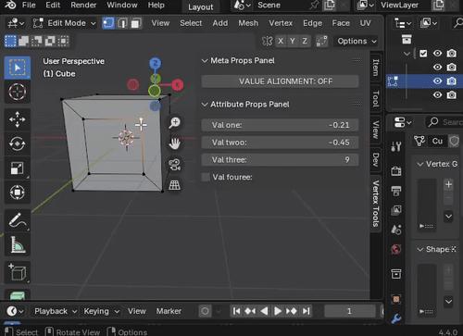The width and height of the screenshot is (463, 336).
Task: Open the Playback dropdown
Action: pos(56,311)
